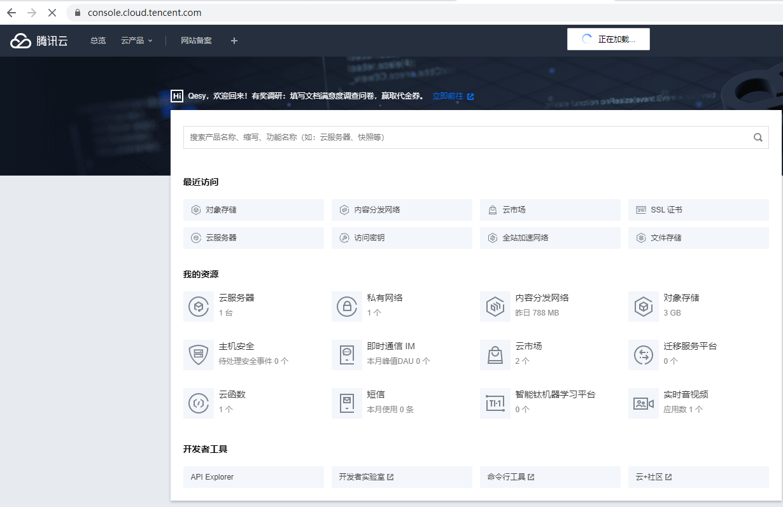Click the browser address bar URL
Viewport: 783px width, 507px height.
[145, 13]
